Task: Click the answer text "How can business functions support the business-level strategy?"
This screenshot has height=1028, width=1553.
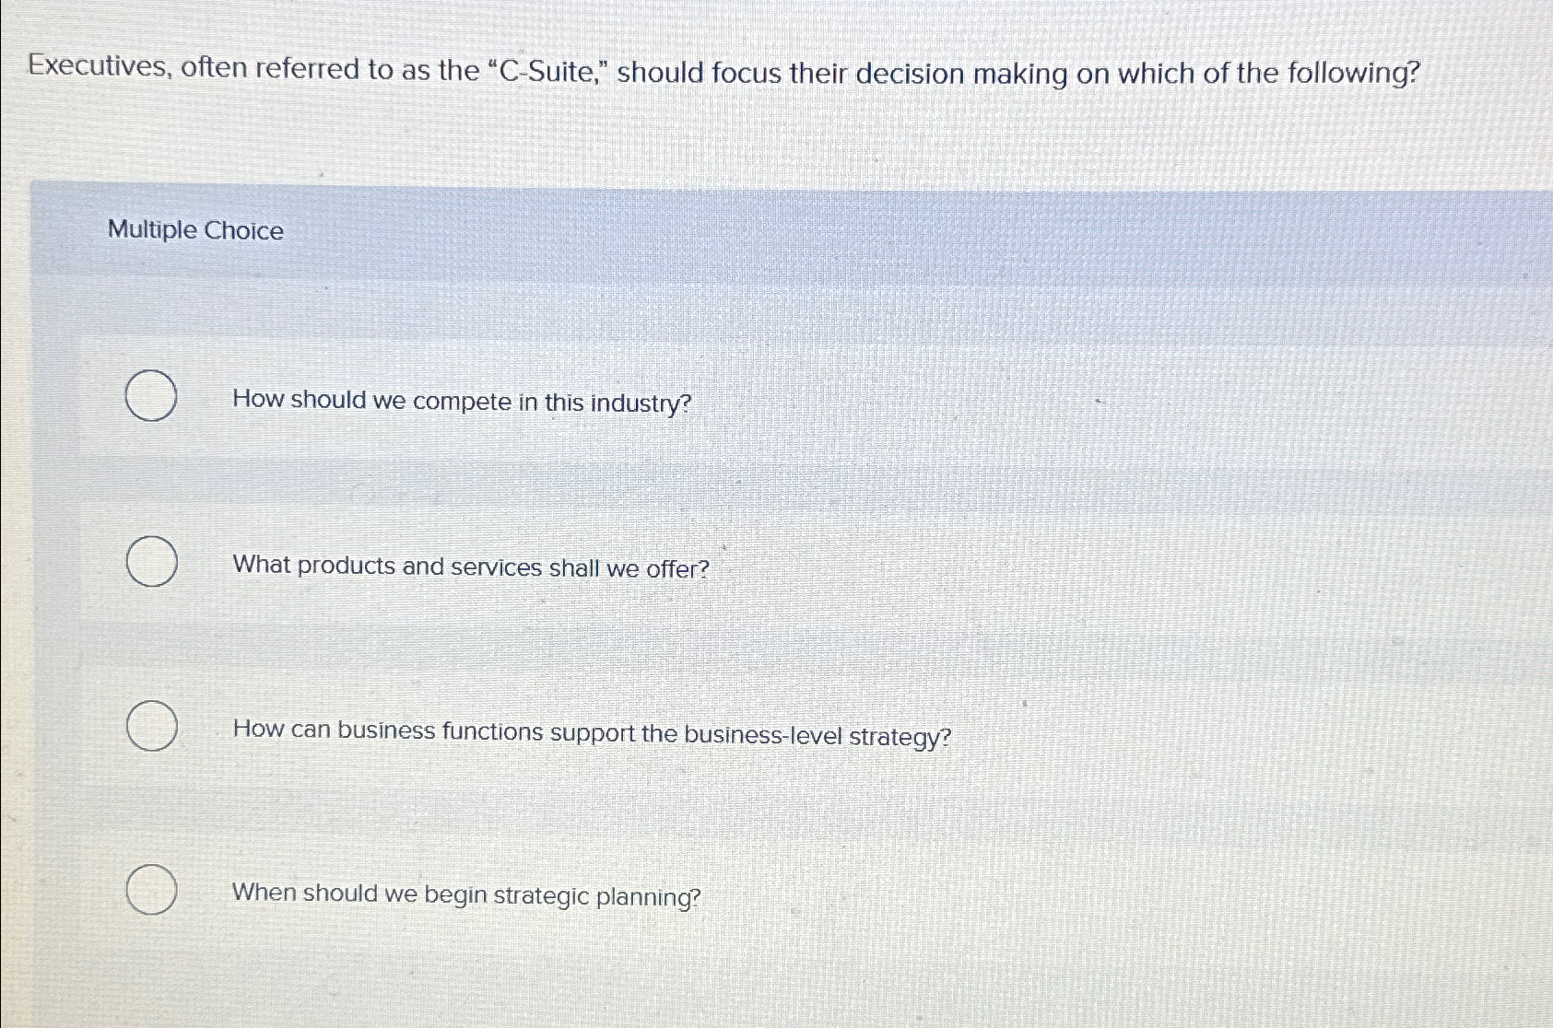Action: tap(592, 733)
